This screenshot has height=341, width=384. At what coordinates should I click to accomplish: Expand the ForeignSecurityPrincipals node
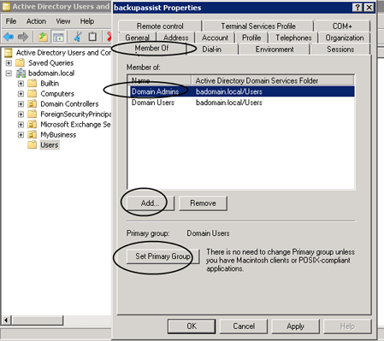click(21, 115)
